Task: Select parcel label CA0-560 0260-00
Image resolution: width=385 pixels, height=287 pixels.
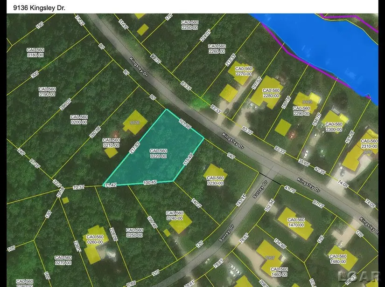Action: point(94,239)
